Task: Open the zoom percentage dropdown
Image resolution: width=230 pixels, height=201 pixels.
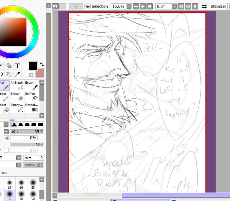Action: (x=129, y=6)
